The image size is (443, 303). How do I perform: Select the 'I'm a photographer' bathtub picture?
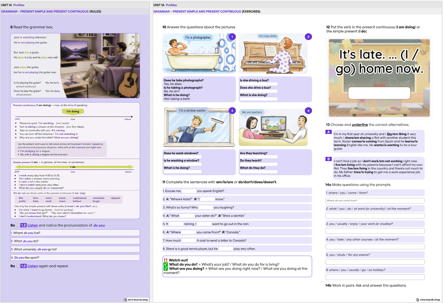coord(199,53)
